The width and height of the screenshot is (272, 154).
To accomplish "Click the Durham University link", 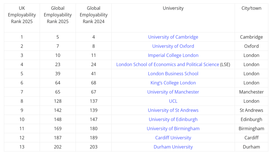I will (173, 147).
